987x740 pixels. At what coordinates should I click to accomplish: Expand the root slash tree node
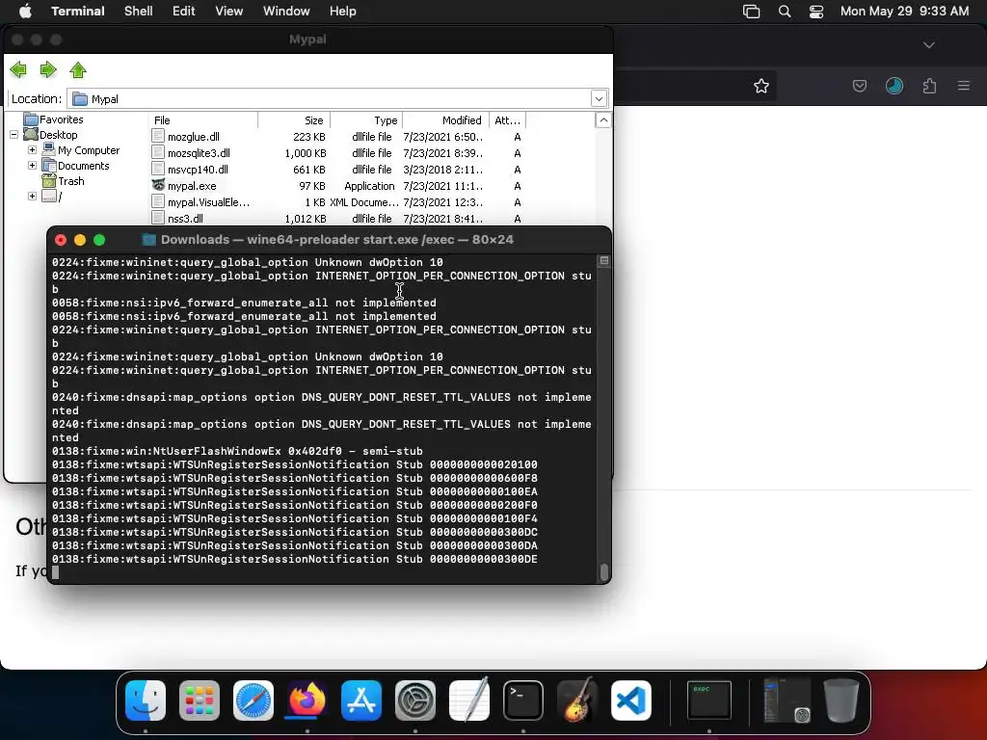coord(32,197)
